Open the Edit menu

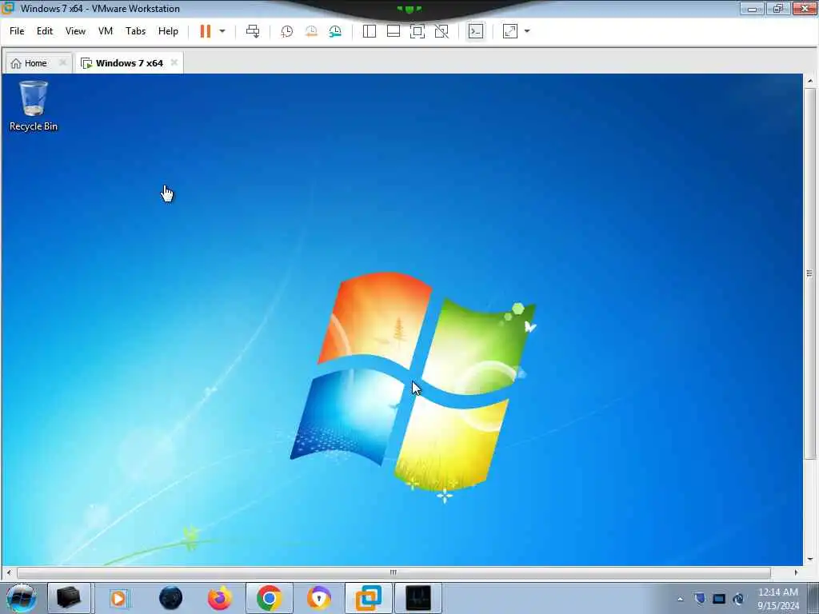click(45, 31)
